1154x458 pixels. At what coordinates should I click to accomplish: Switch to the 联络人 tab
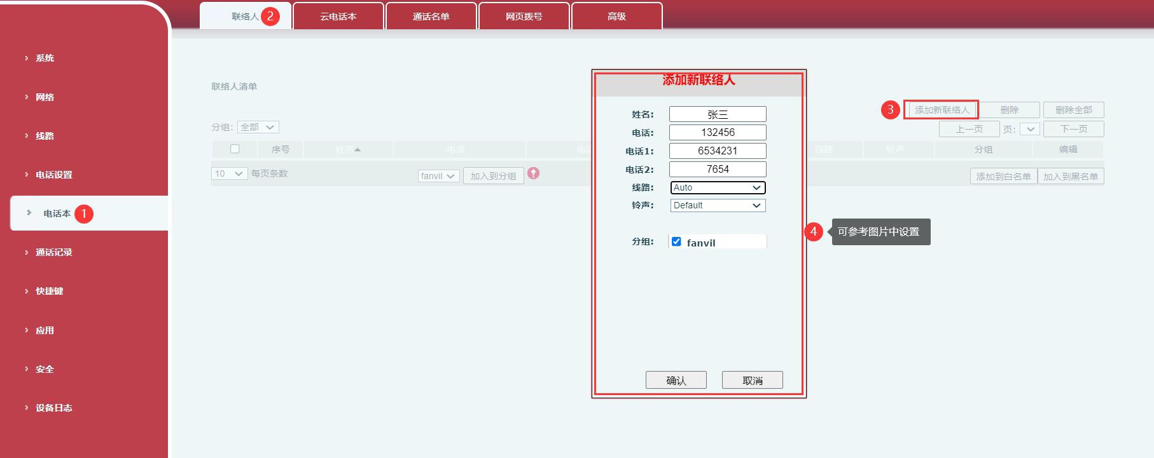click(x=246, y=16)
